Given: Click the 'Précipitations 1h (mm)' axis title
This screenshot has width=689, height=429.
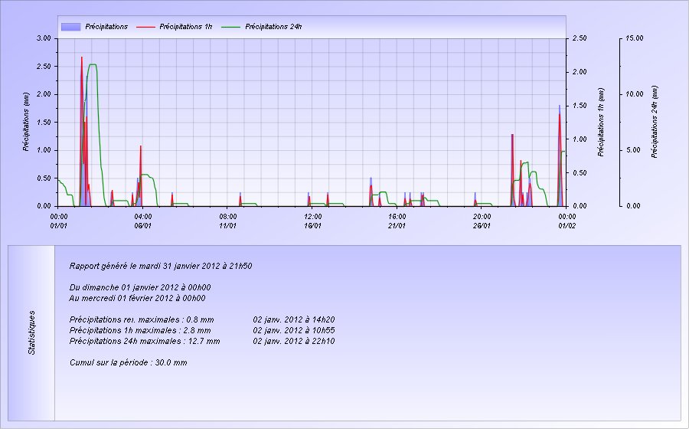Looking at the screenshot, I should click(601, 123).
